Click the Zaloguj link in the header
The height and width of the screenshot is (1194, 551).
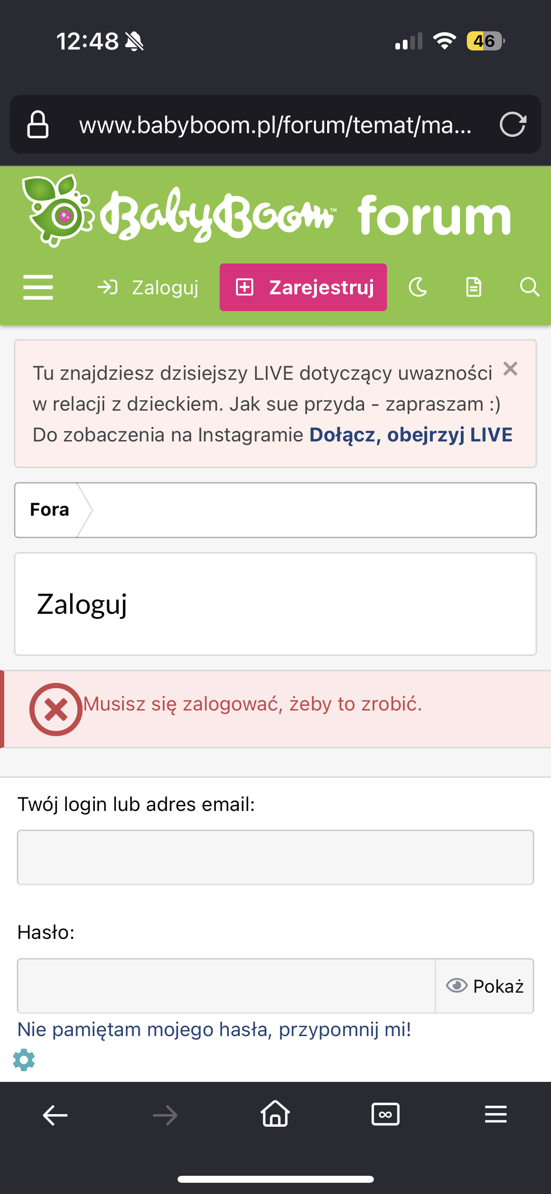coord(148,287)
